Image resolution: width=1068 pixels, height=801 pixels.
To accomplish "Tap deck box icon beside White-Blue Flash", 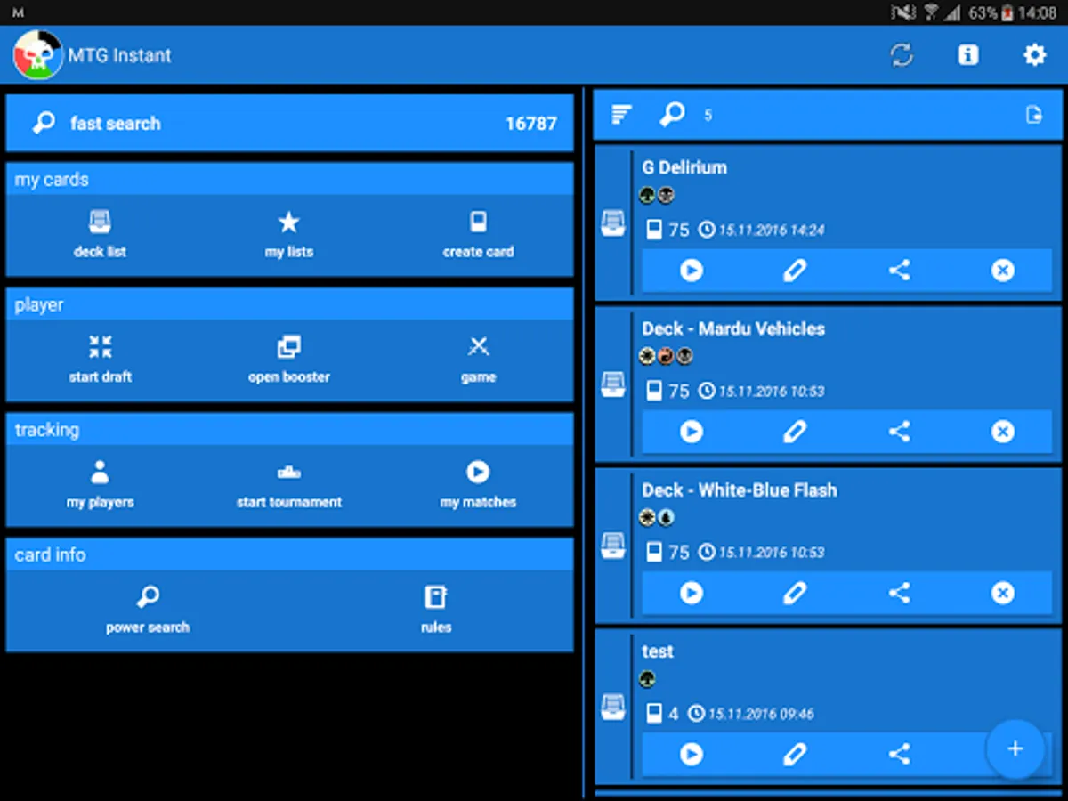I will tap(613, 546).
